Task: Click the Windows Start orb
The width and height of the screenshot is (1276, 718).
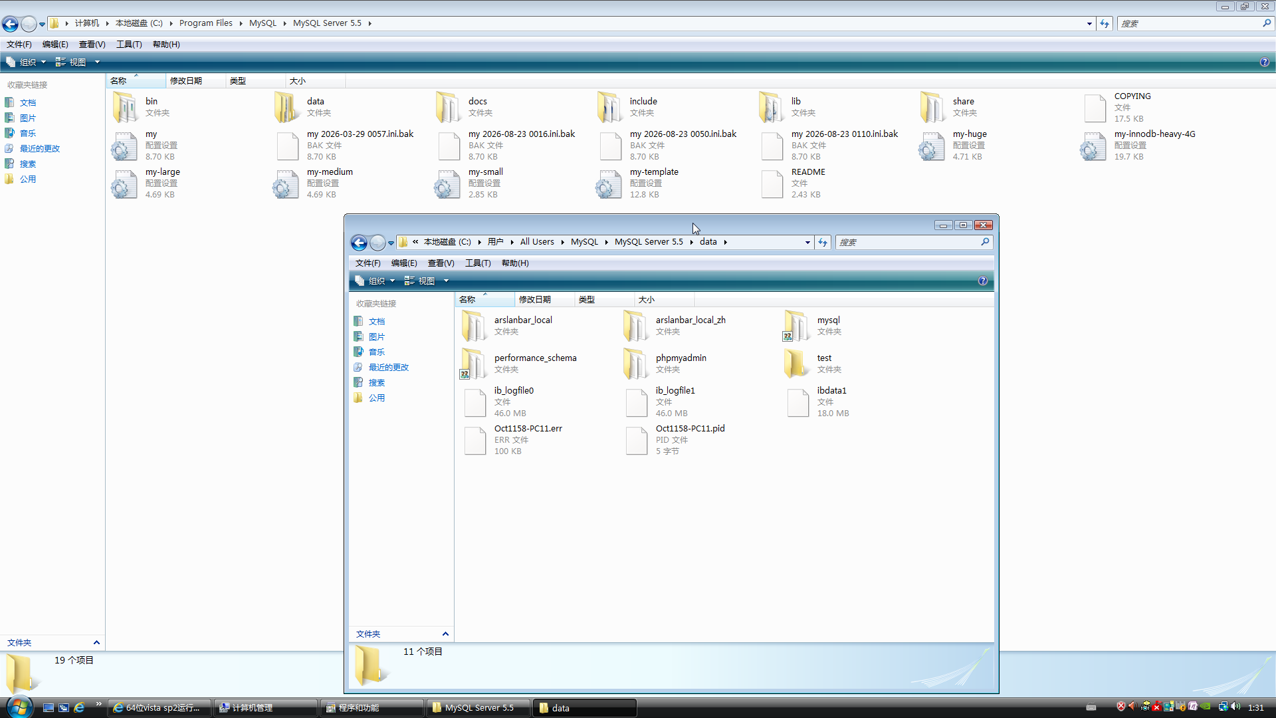Action: [19, 706]
